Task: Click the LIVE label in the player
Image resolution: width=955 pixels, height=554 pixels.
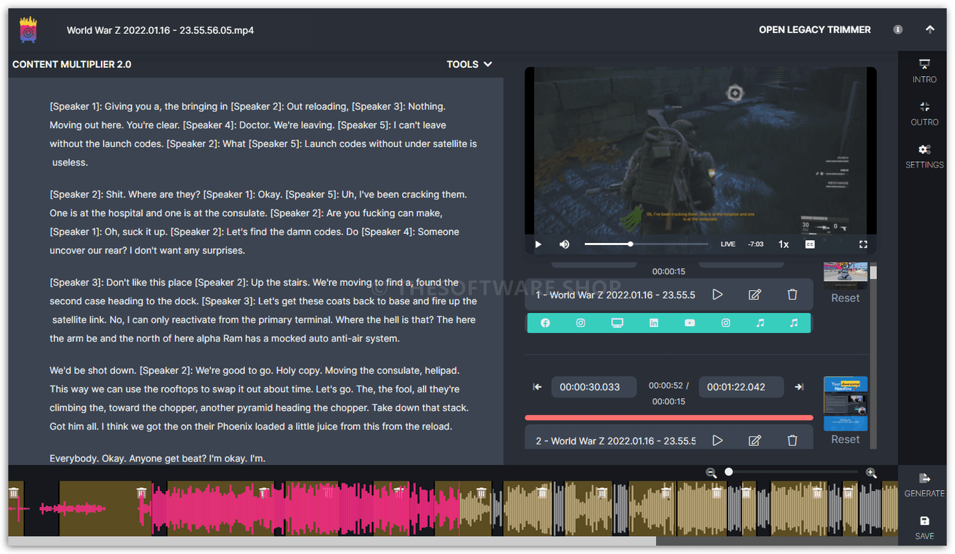Action: coord(728,244)
